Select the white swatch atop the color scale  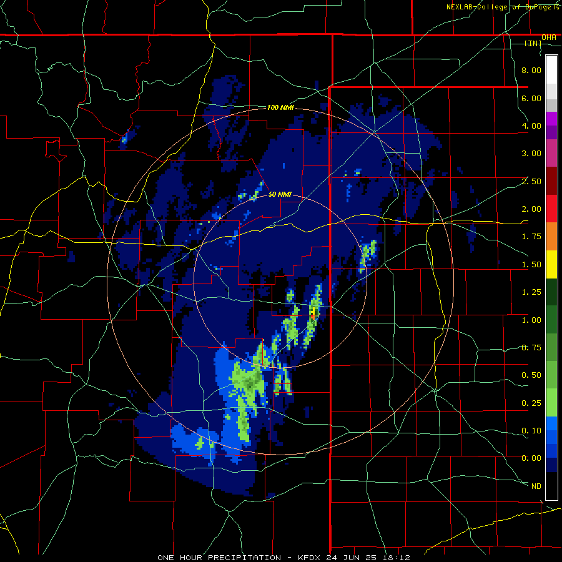click(x=551, y=70)
